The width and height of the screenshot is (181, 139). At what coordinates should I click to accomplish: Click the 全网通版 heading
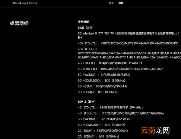tap(83, 22)
